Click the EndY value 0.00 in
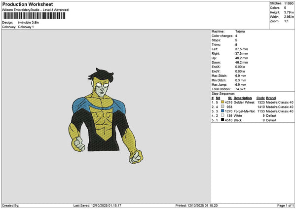This screenshot has width=296, height=209. [240, 71]
